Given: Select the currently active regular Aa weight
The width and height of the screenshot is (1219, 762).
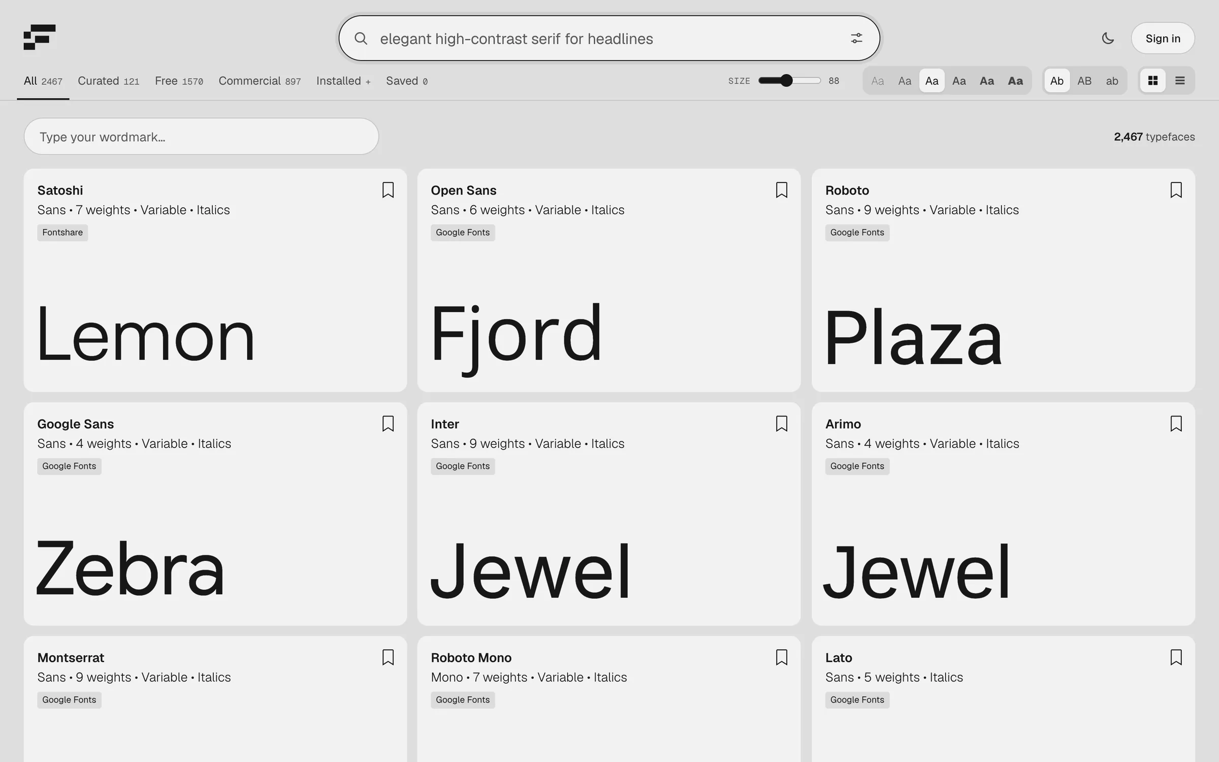Looking at the screenshot, I should coord(932,81).
